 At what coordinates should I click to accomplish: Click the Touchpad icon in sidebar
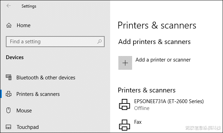coord(8,127)
